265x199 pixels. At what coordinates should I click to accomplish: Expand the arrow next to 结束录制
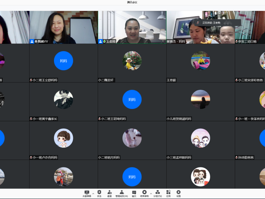click(x=151, y=194)
